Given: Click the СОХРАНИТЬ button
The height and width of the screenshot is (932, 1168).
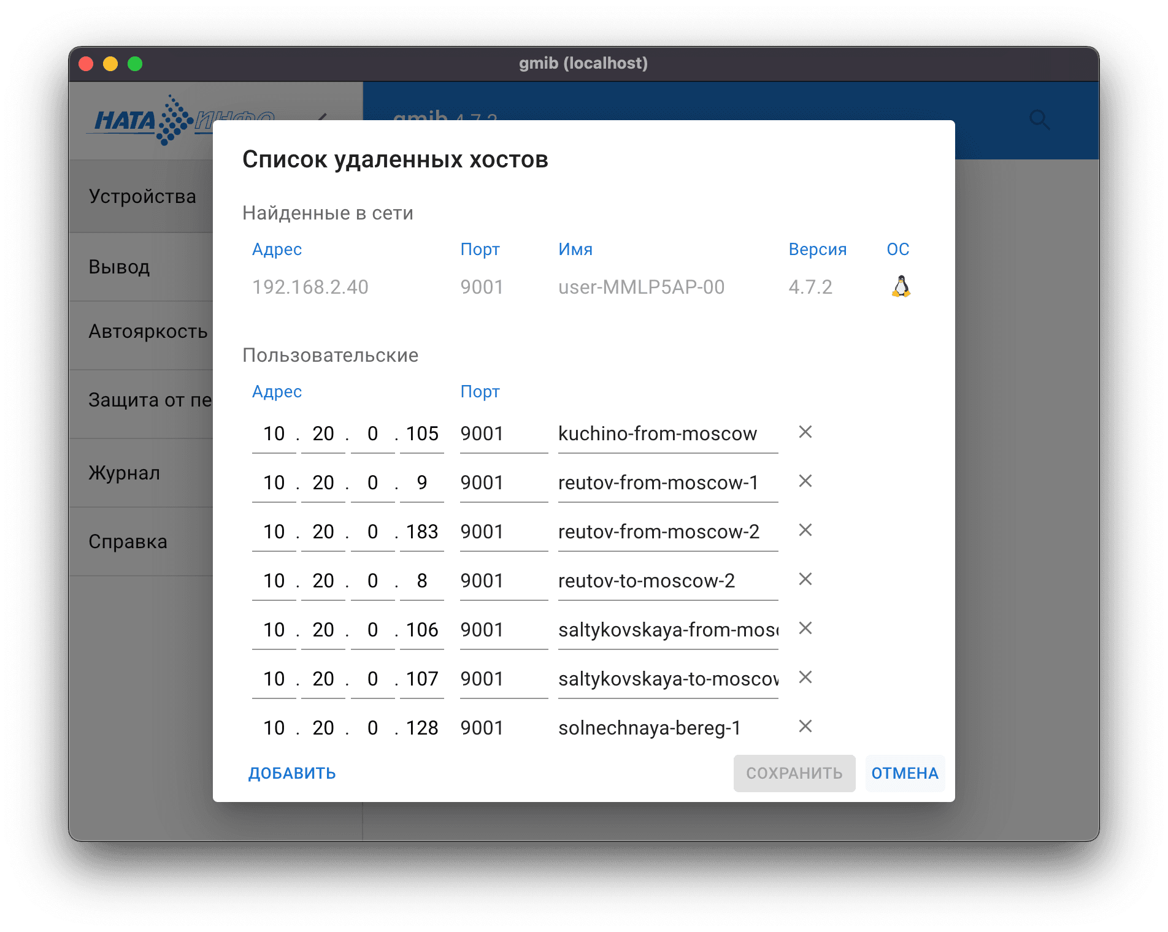Looking at the screenshot, I should 794,773.
